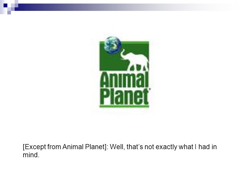Click the lavender square below the header bar
This screenshot has width=243, height=182.
tap(9, 13)
